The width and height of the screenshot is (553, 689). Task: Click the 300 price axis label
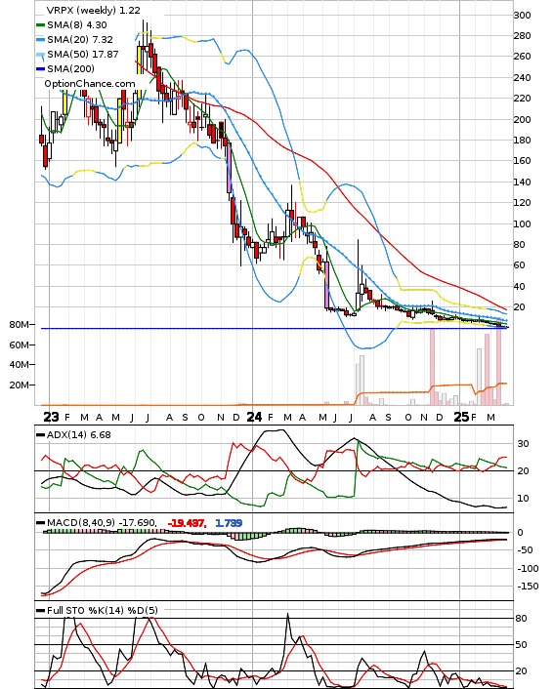522,16
